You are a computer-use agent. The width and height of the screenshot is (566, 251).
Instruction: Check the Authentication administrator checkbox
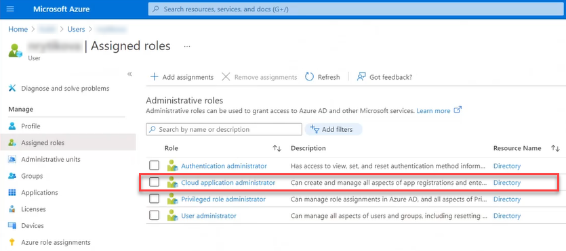pyautogui.click(x=154, y=166)
